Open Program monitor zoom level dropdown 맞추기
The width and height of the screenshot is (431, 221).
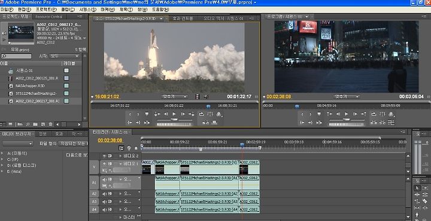pyautogui.click(x=347, y=97)
